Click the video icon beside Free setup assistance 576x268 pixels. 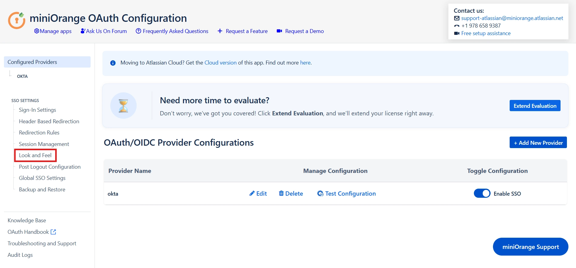pyautogui.click(x=457, y=33)
